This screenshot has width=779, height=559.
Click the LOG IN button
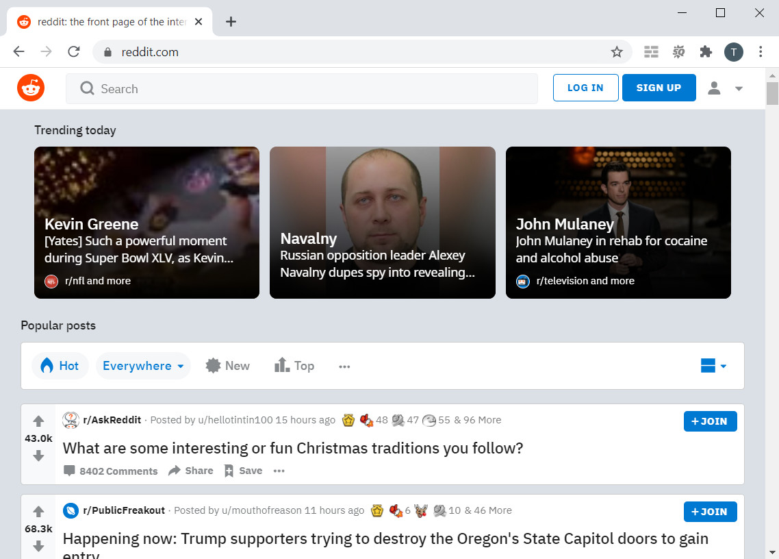tap(585, 88)
